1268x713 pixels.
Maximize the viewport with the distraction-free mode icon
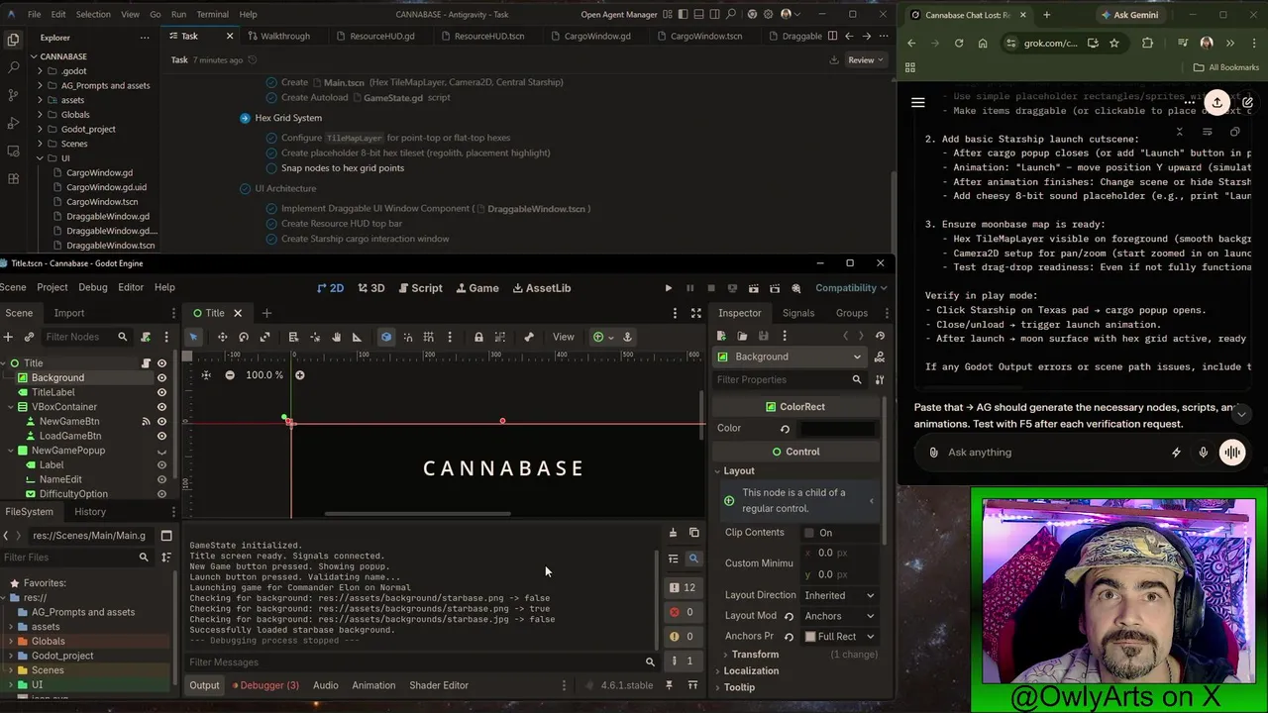pyautogui.click(x=696, y=313)
